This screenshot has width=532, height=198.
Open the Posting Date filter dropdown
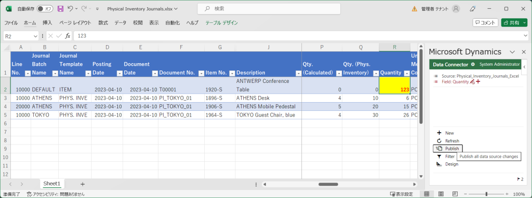click(x=119, y=73)
